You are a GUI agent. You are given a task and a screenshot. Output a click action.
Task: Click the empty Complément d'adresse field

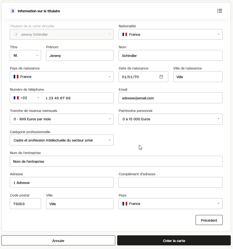(x=170, y=183)
